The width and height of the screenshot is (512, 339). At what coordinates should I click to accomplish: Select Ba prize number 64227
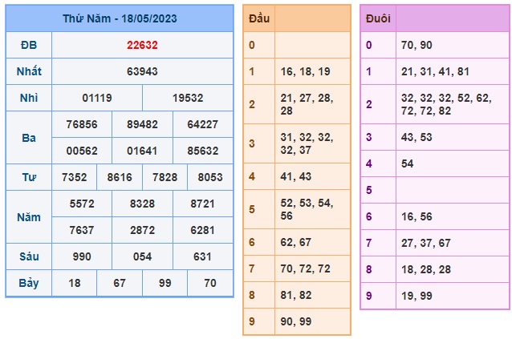(203, 124)
